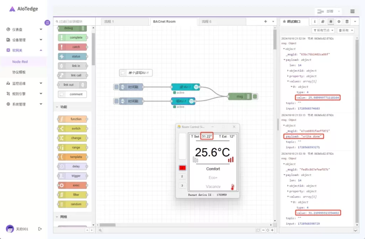This screenshot has width=365, height=239.
Task: Open Node-Red in the side menu
Action: coord(20,62)
